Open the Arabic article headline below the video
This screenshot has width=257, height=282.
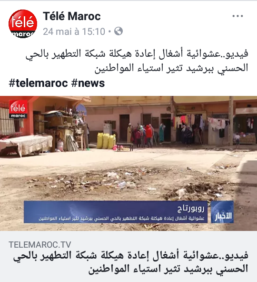[x=130, y=262]
